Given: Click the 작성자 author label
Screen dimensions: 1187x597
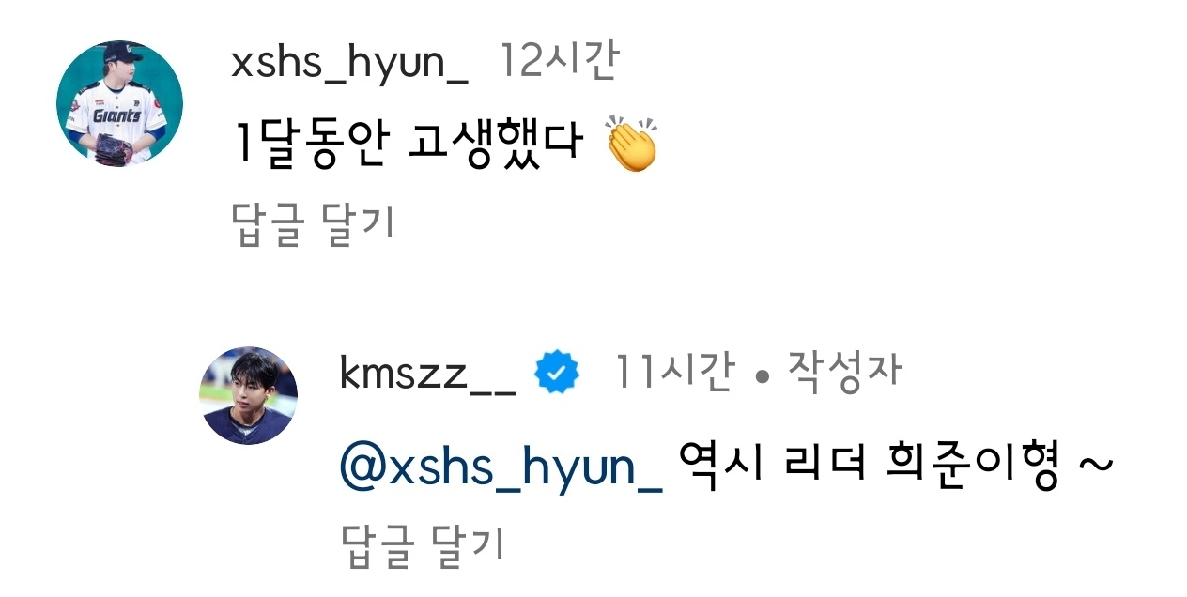Looking at the screenshot, I should [x=843, y=372].
